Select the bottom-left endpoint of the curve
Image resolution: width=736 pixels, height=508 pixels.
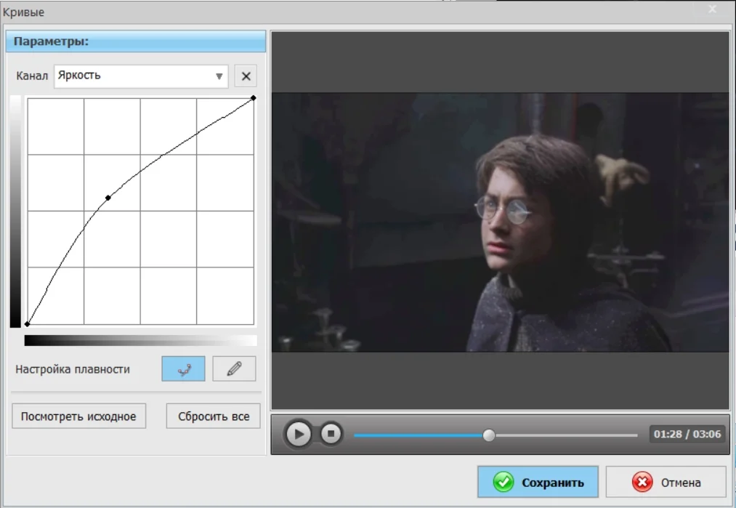(28, 324)
